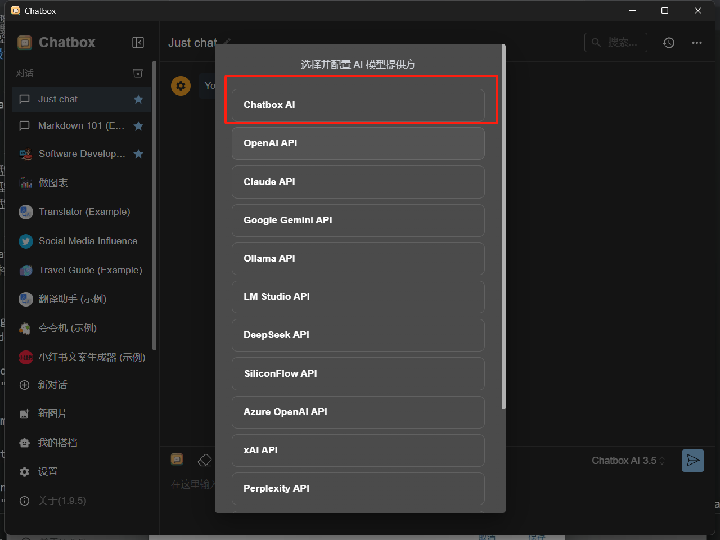This screenshot has width=720, height=540.
Task: Open 设置 settings
Action: 82,472
